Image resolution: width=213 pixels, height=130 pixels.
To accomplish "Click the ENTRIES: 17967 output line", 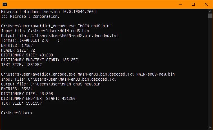I will [17, 45].
